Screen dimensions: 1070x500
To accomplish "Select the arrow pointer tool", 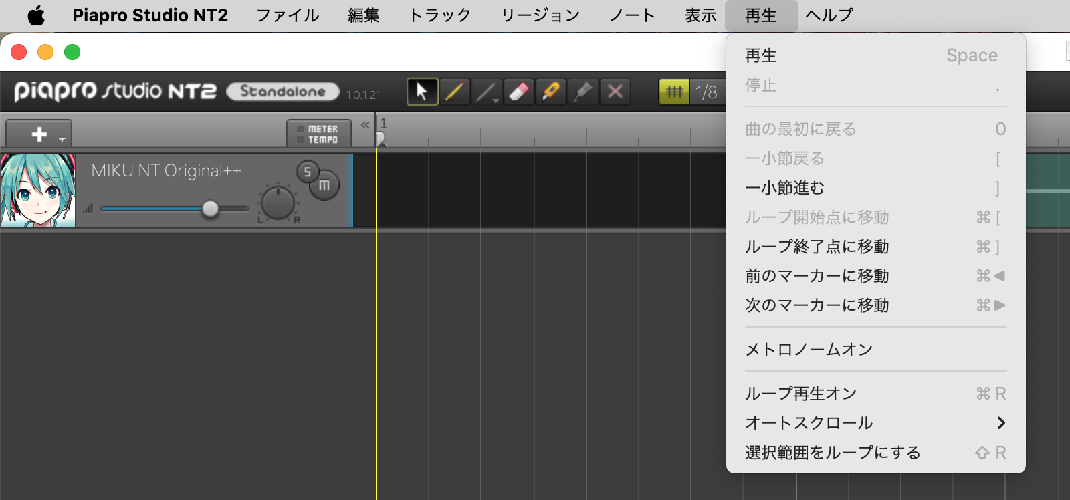I will point(422,92).
